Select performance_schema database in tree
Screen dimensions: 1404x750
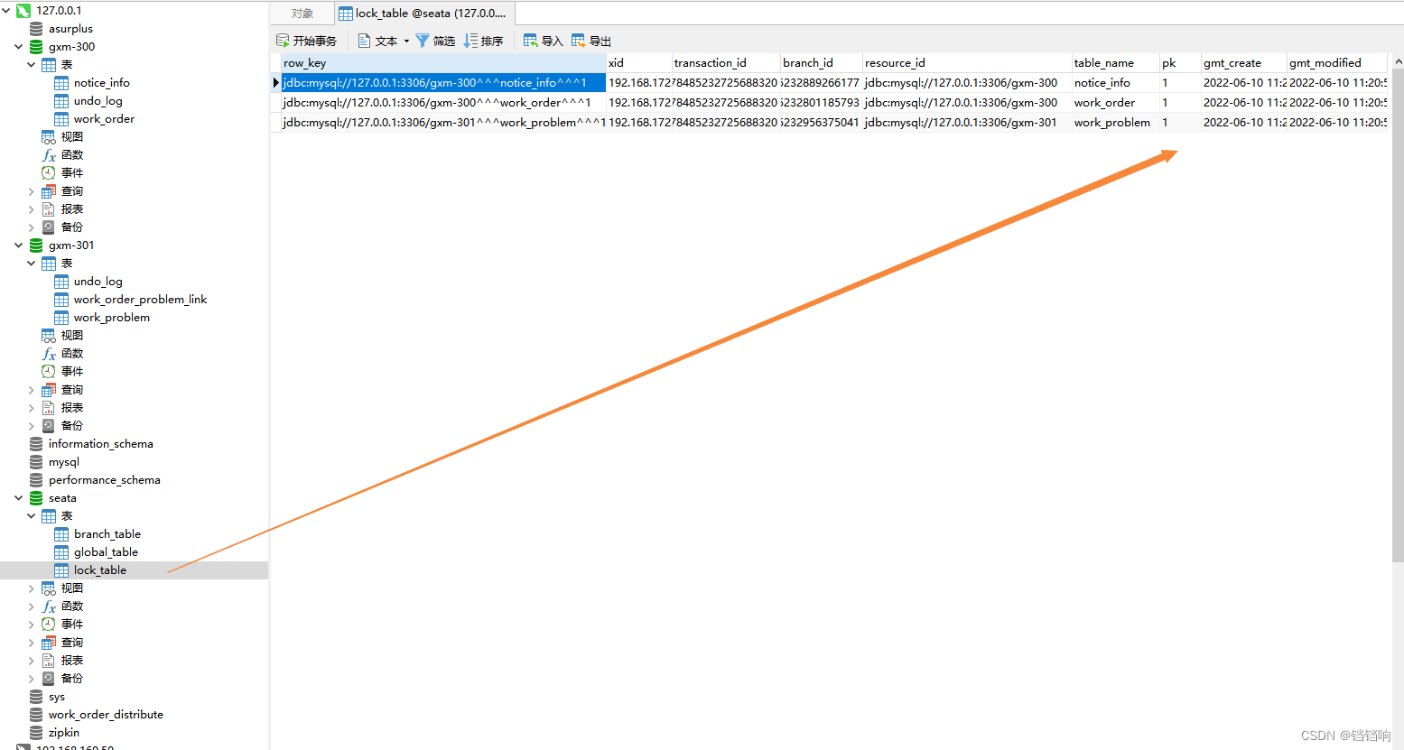pos(105,480)
